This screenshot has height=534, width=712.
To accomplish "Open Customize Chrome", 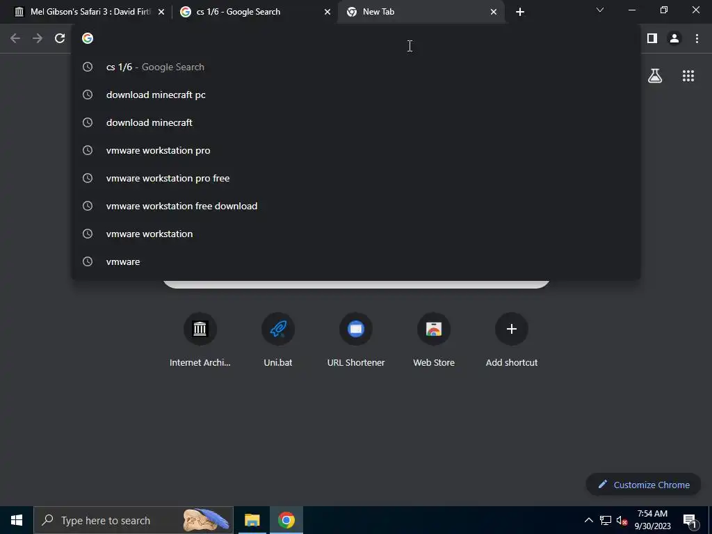I will pyautogui.click(x=643, y=485).
